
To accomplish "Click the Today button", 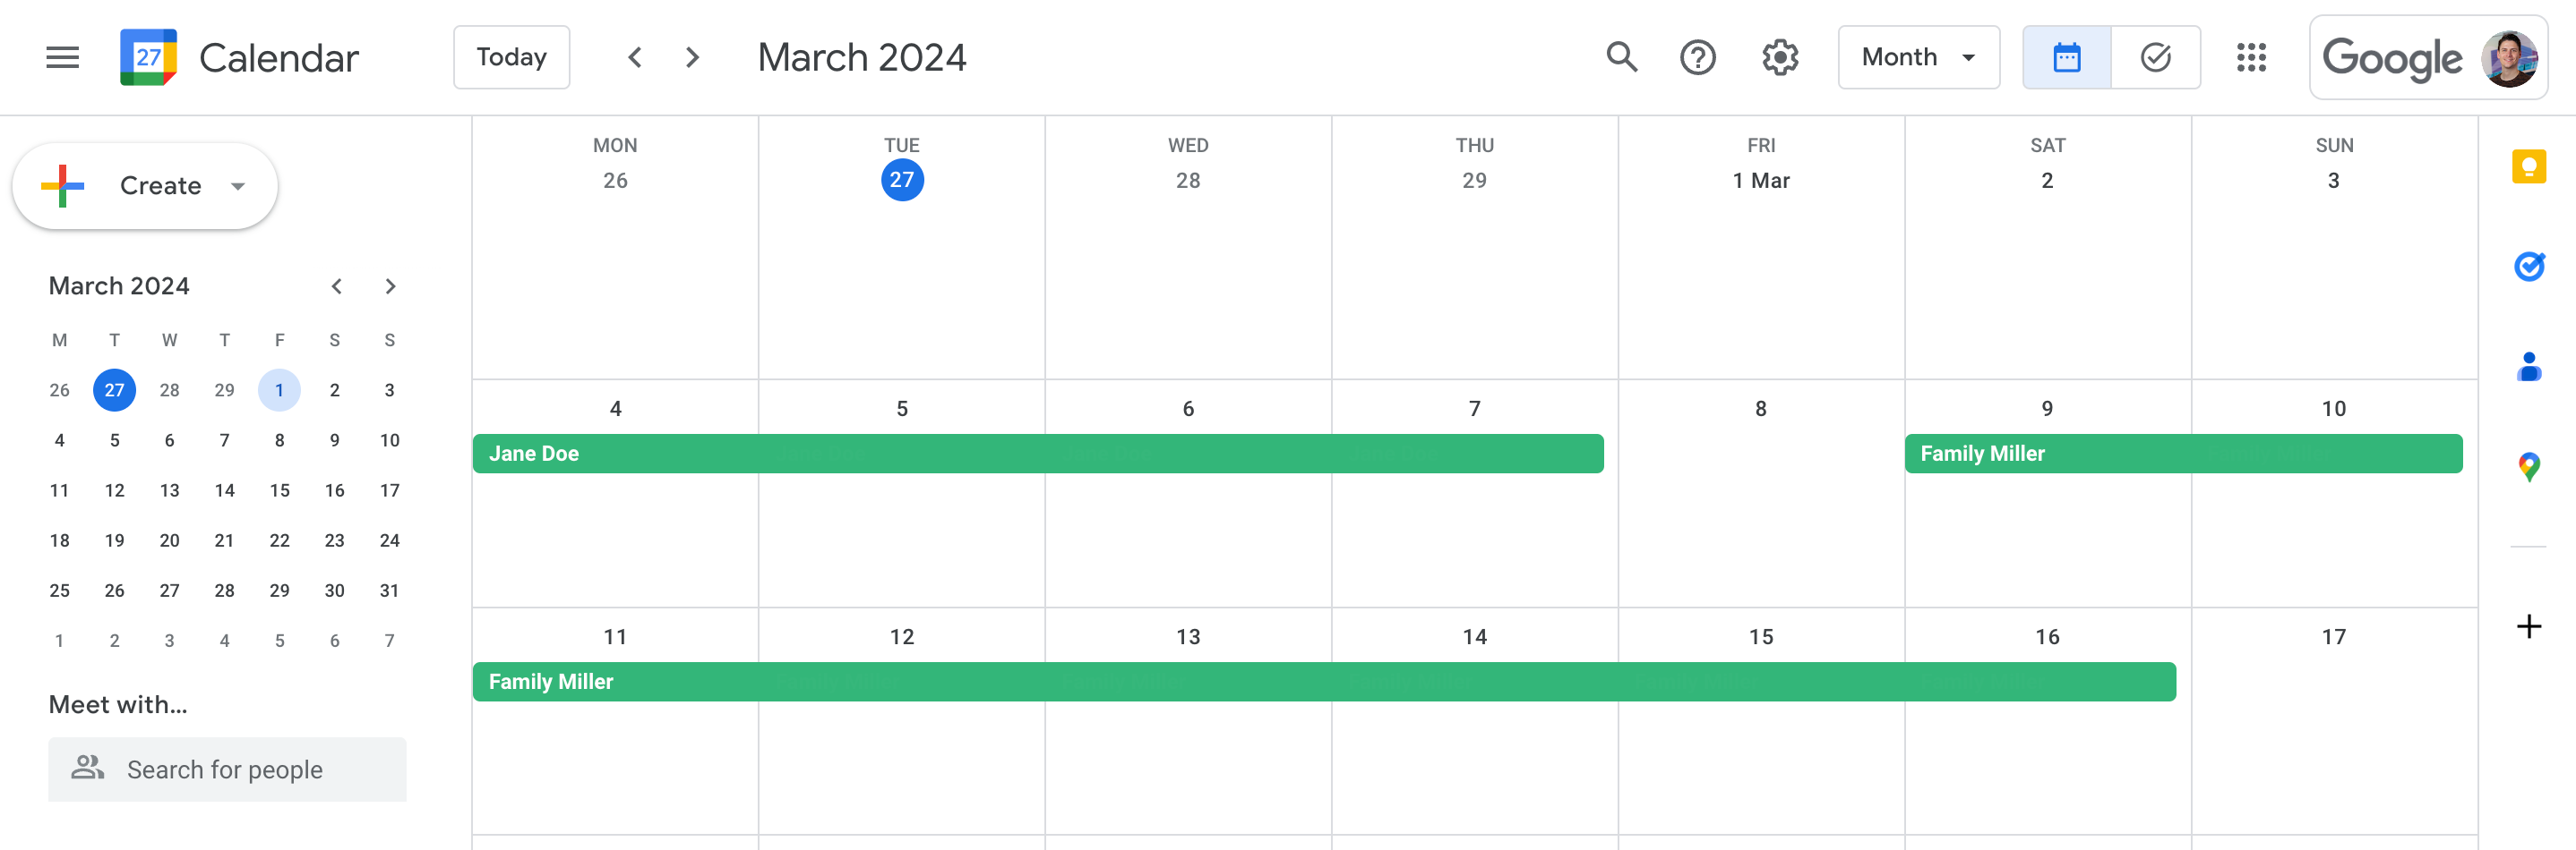I will [x=511, y=58].
